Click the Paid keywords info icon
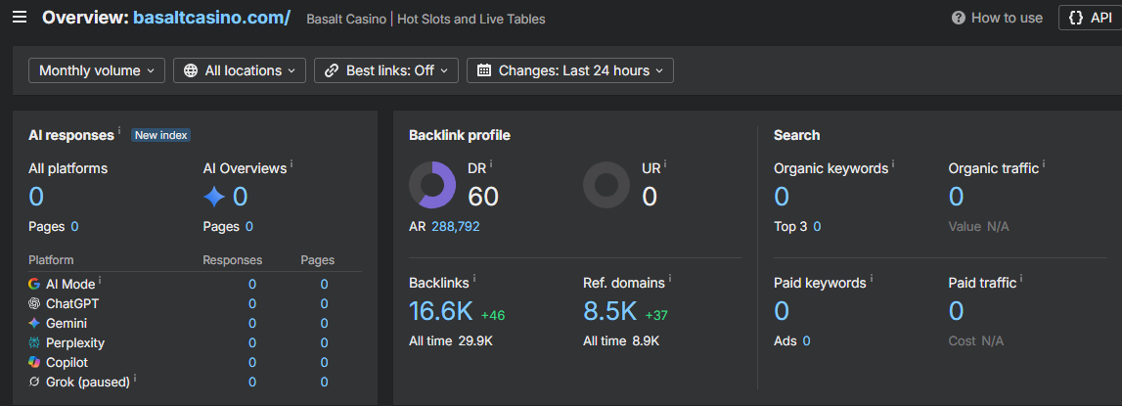 coord(871,279)
